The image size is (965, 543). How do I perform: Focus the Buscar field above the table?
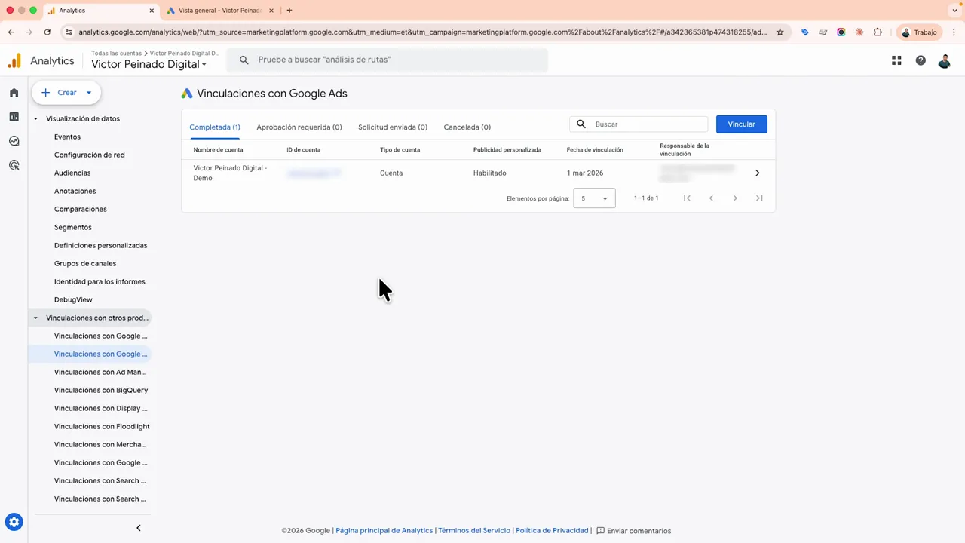tap(639, 124)
